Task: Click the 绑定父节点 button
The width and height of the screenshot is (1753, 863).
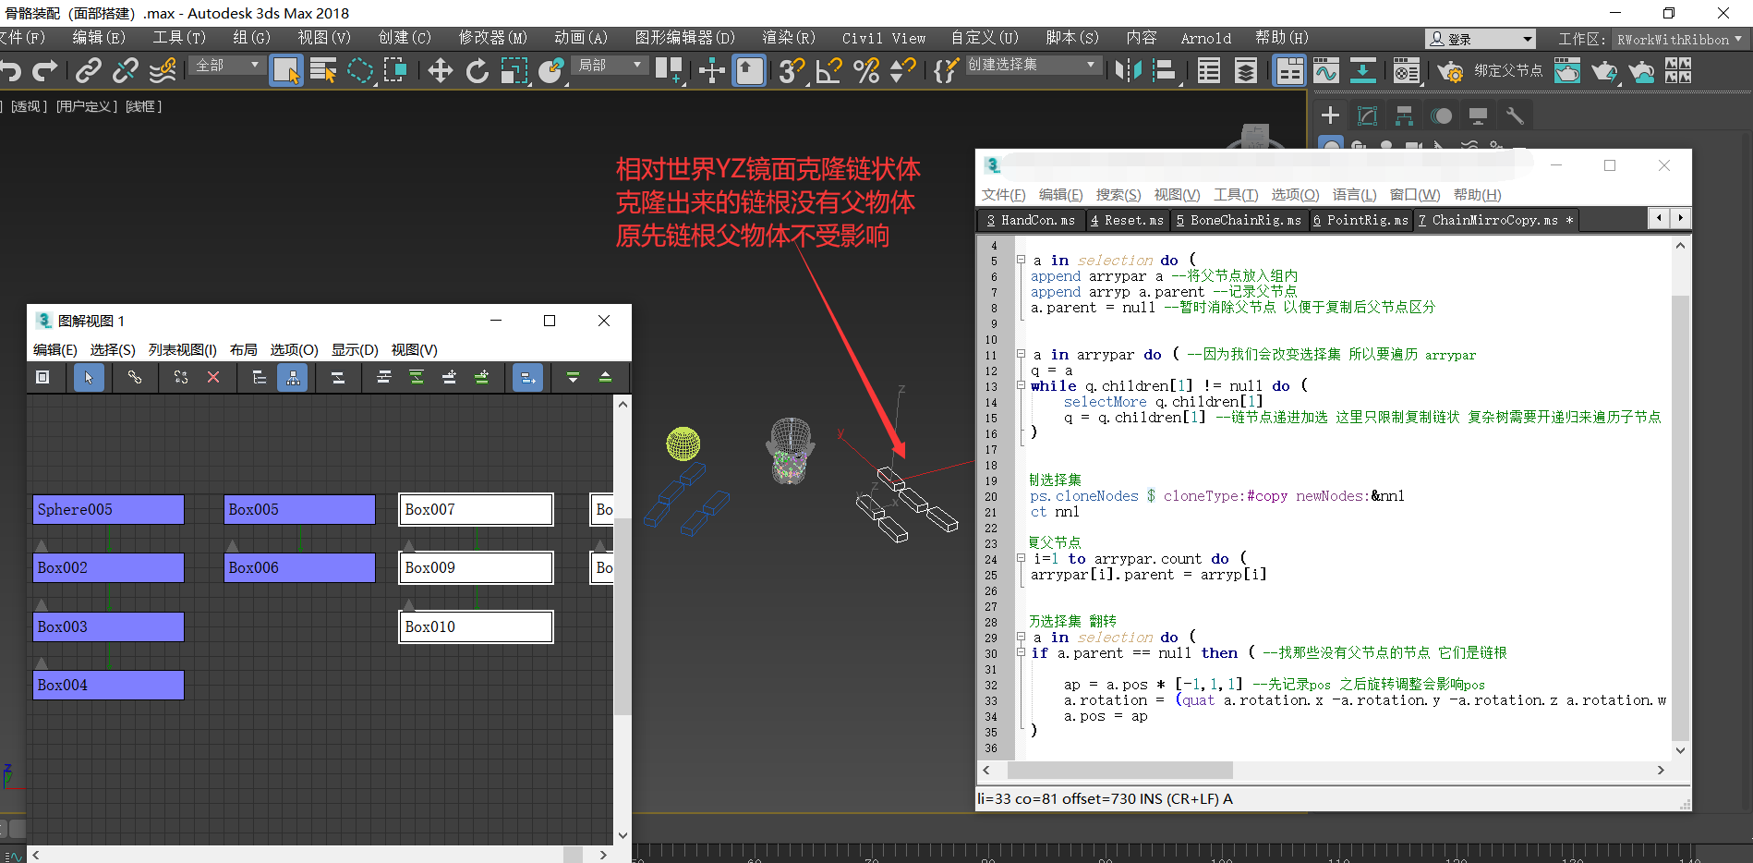Action: tap(1507, 71)
